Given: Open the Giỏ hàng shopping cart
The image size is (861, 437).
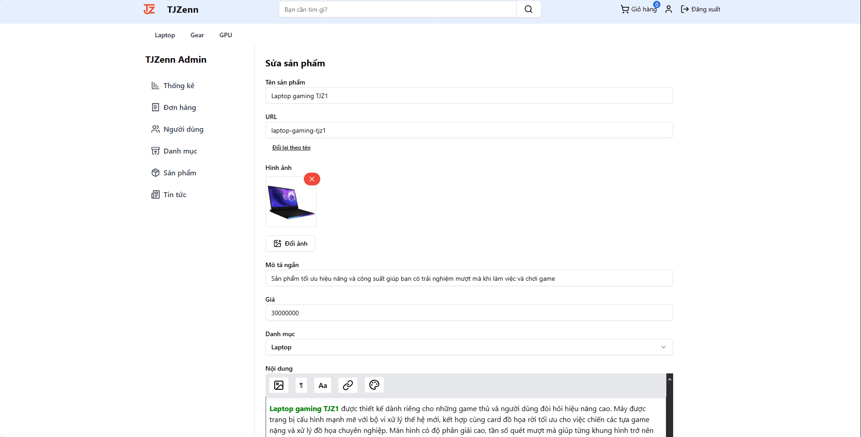Looking at the screenshot, I should coord(639,9).
